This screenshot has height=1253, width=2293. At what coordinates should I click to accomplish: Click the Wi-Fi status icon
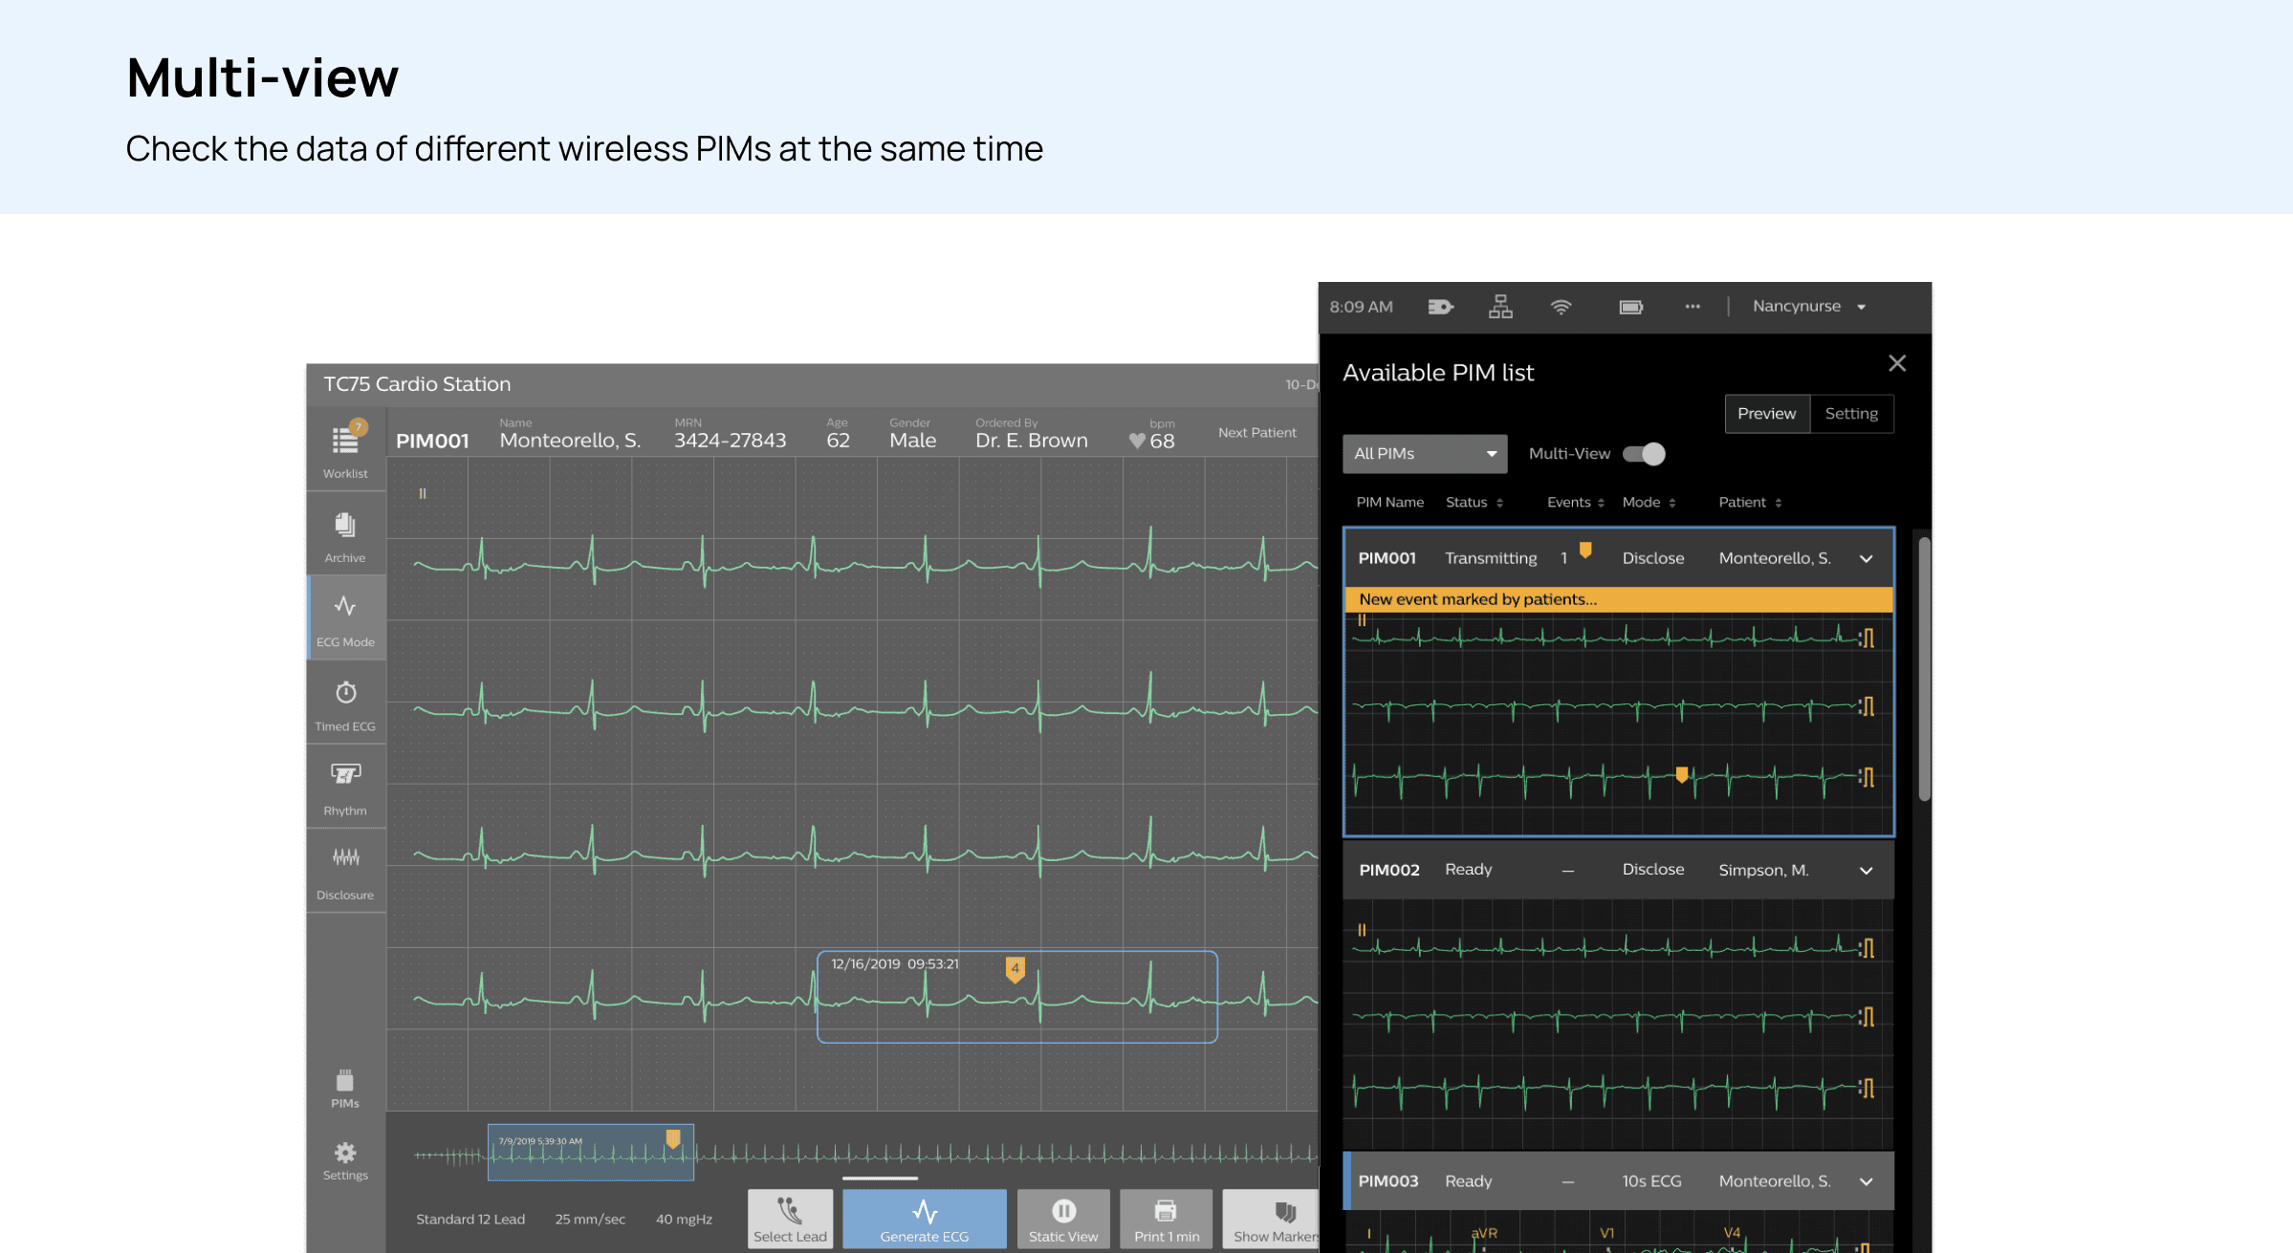pyautogui.click(x=1561, y=307)
